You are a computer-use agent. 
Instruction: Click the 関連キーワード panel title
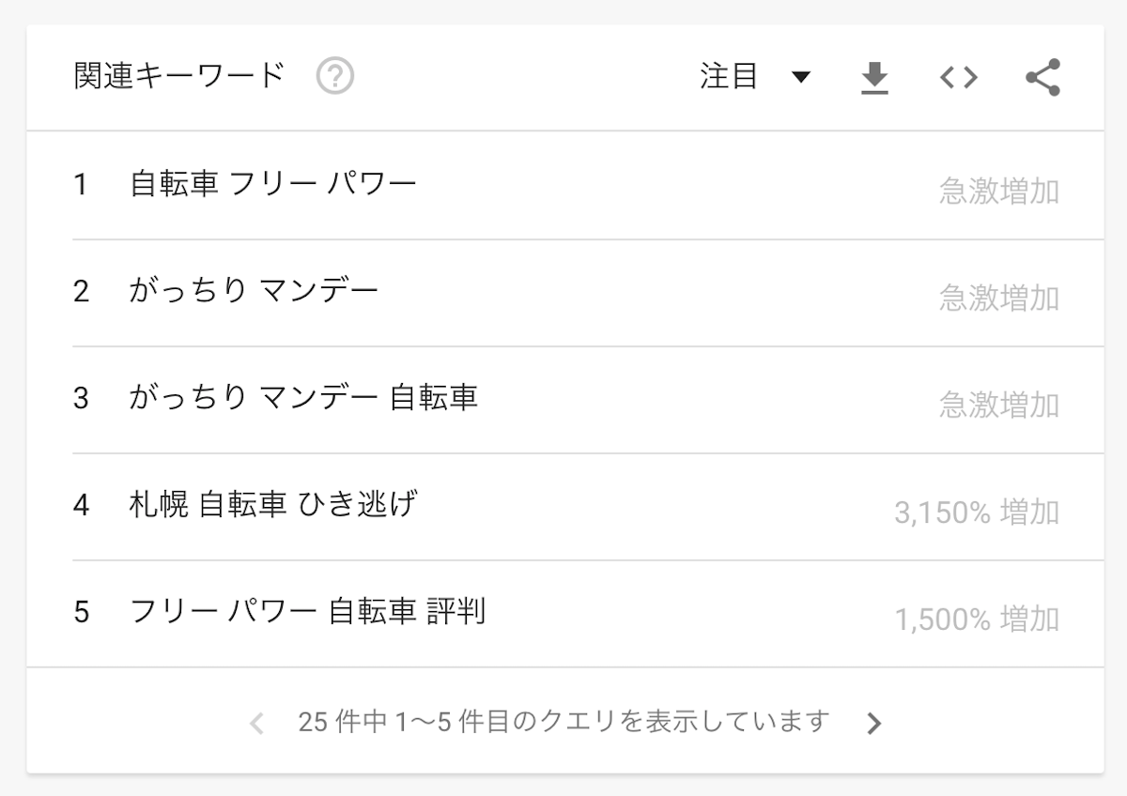click(178, 76)
